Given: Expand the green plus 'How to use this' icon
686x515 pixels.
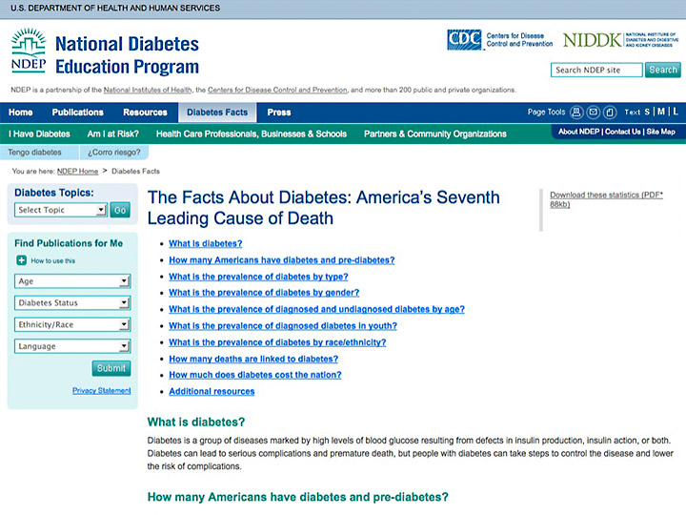Looking at the screenshot, I should click(21, 260).
